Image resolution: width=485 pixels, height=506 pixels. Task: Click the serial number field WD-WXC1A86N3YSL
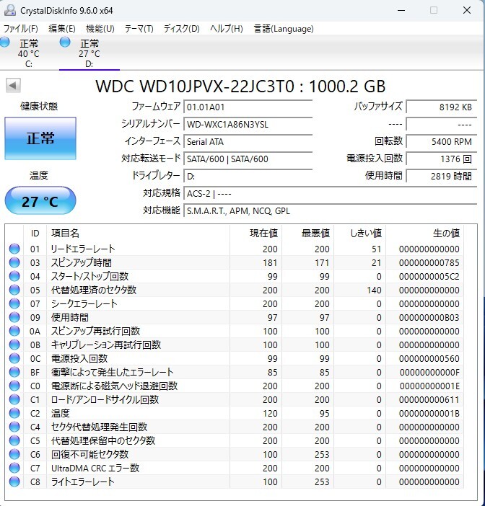(248, 124)
